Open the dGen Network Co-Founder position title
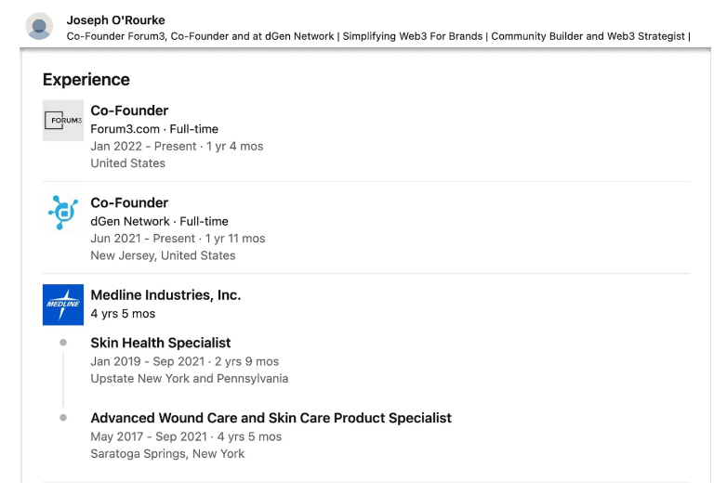 point(129,202)
